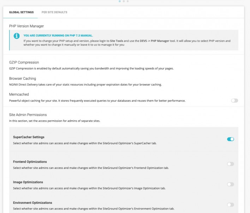The width and height of the screenshot is (250, 213).
Task: Open the Global Settings tab
Action: [x=22, y=12]
